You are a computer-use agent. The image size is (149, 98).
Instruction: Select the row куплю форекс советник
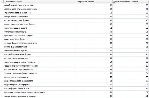coord(74,47)
